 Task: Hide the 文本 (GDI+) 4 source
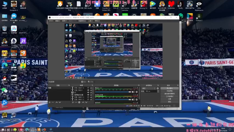pyautogui.click(x=88, y=88)
